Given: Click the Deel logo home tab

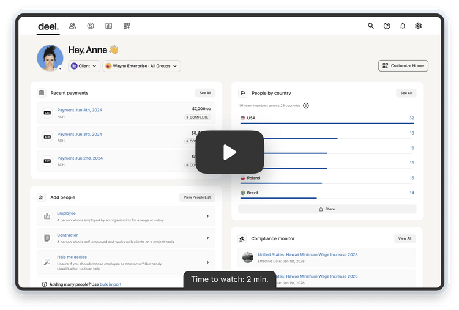Looking at the screenshot, I should [48, 26].
